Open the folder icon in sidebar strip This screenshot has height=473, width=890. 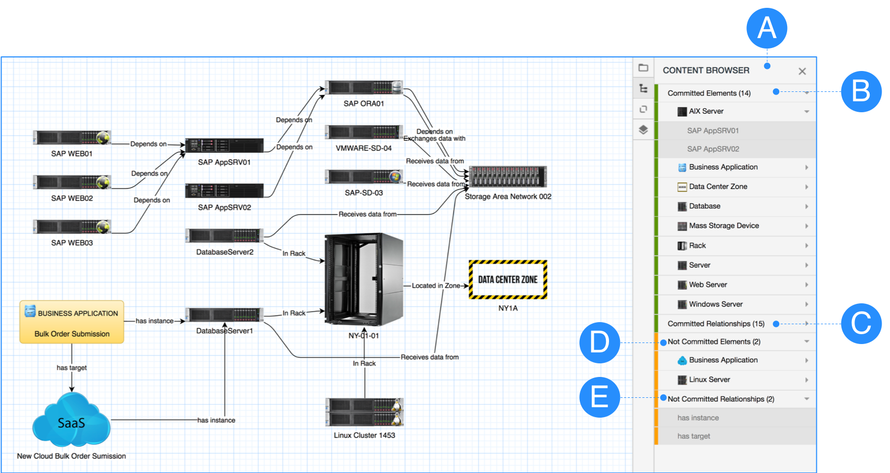coord(643,68)
